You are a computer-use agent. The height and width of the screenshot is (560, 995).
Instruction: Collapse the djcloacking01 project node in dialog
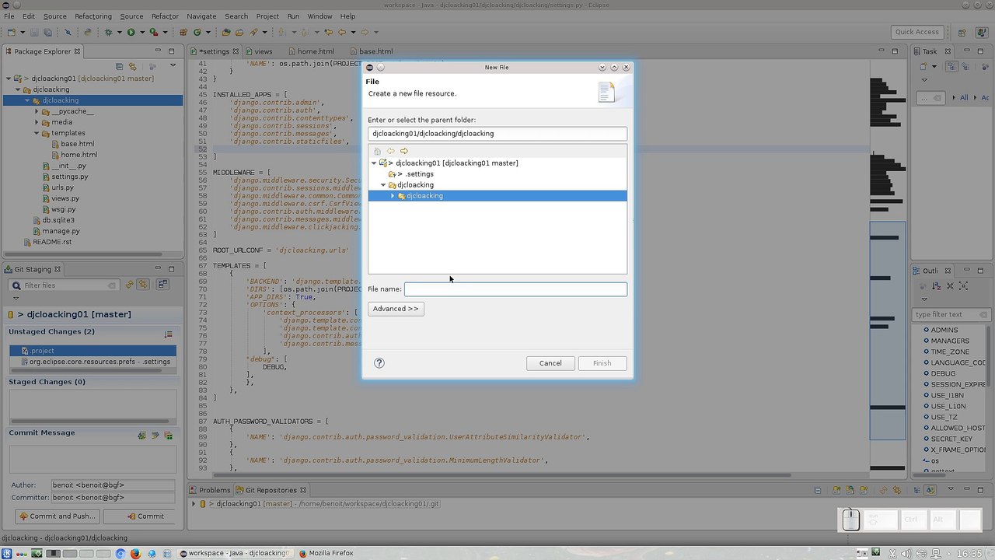point(374,163)
